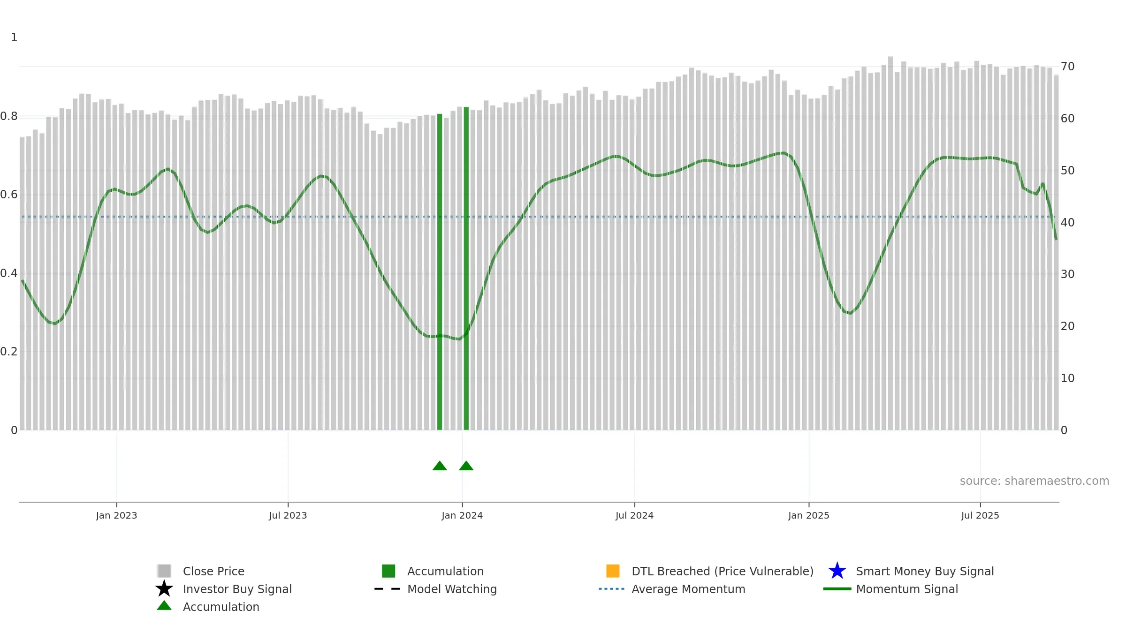Click the black Investor Buy Signal star icon

point(164,588)
